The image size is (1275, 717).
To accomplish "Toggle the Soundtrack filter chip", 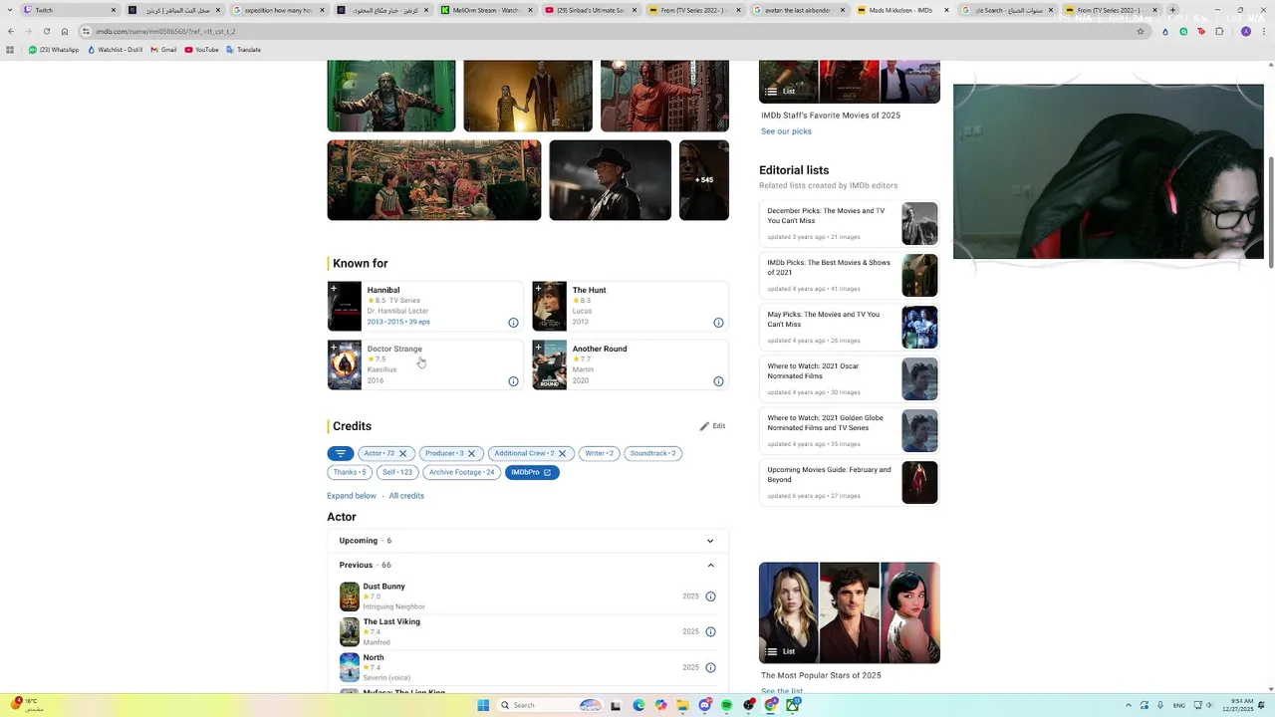I will (653, 453).
